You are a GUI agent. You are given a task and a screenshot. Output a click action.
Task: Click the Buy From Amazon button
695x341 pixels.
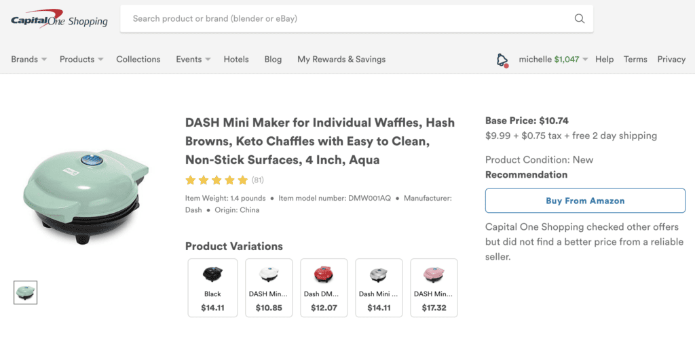point(585,201)
